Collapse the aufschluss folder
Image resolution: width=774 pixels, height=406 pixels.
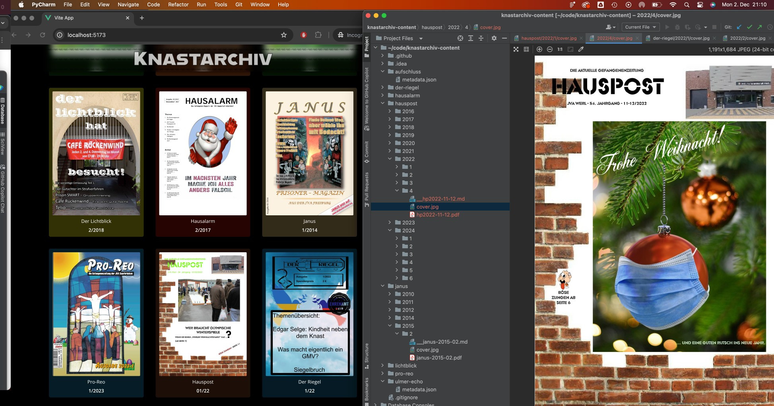[382, 72]
